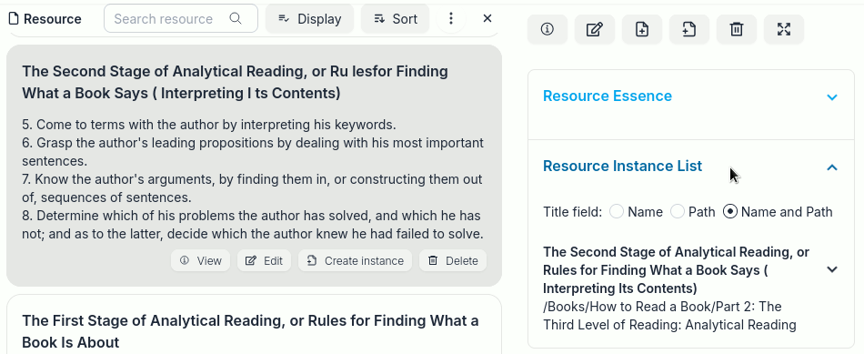
Task: Click rule 7 text about author's arguments
Action: tap(252, 188)
